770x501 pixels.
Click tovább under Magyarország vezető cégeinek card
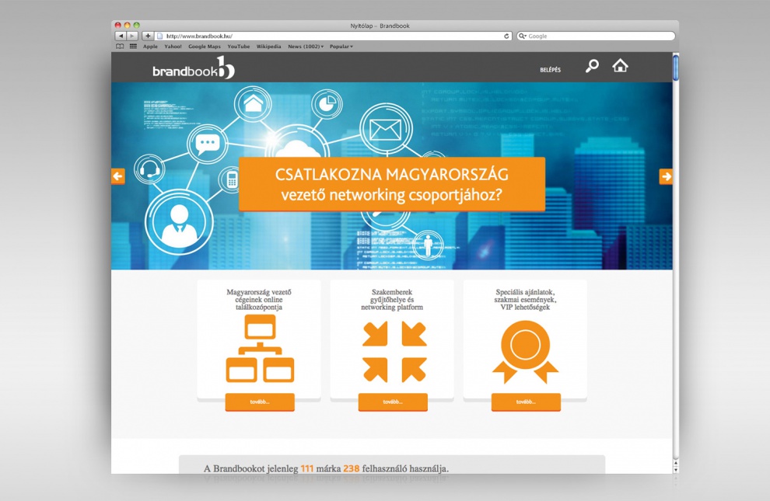pyautogui.click(x=260, y=402)
